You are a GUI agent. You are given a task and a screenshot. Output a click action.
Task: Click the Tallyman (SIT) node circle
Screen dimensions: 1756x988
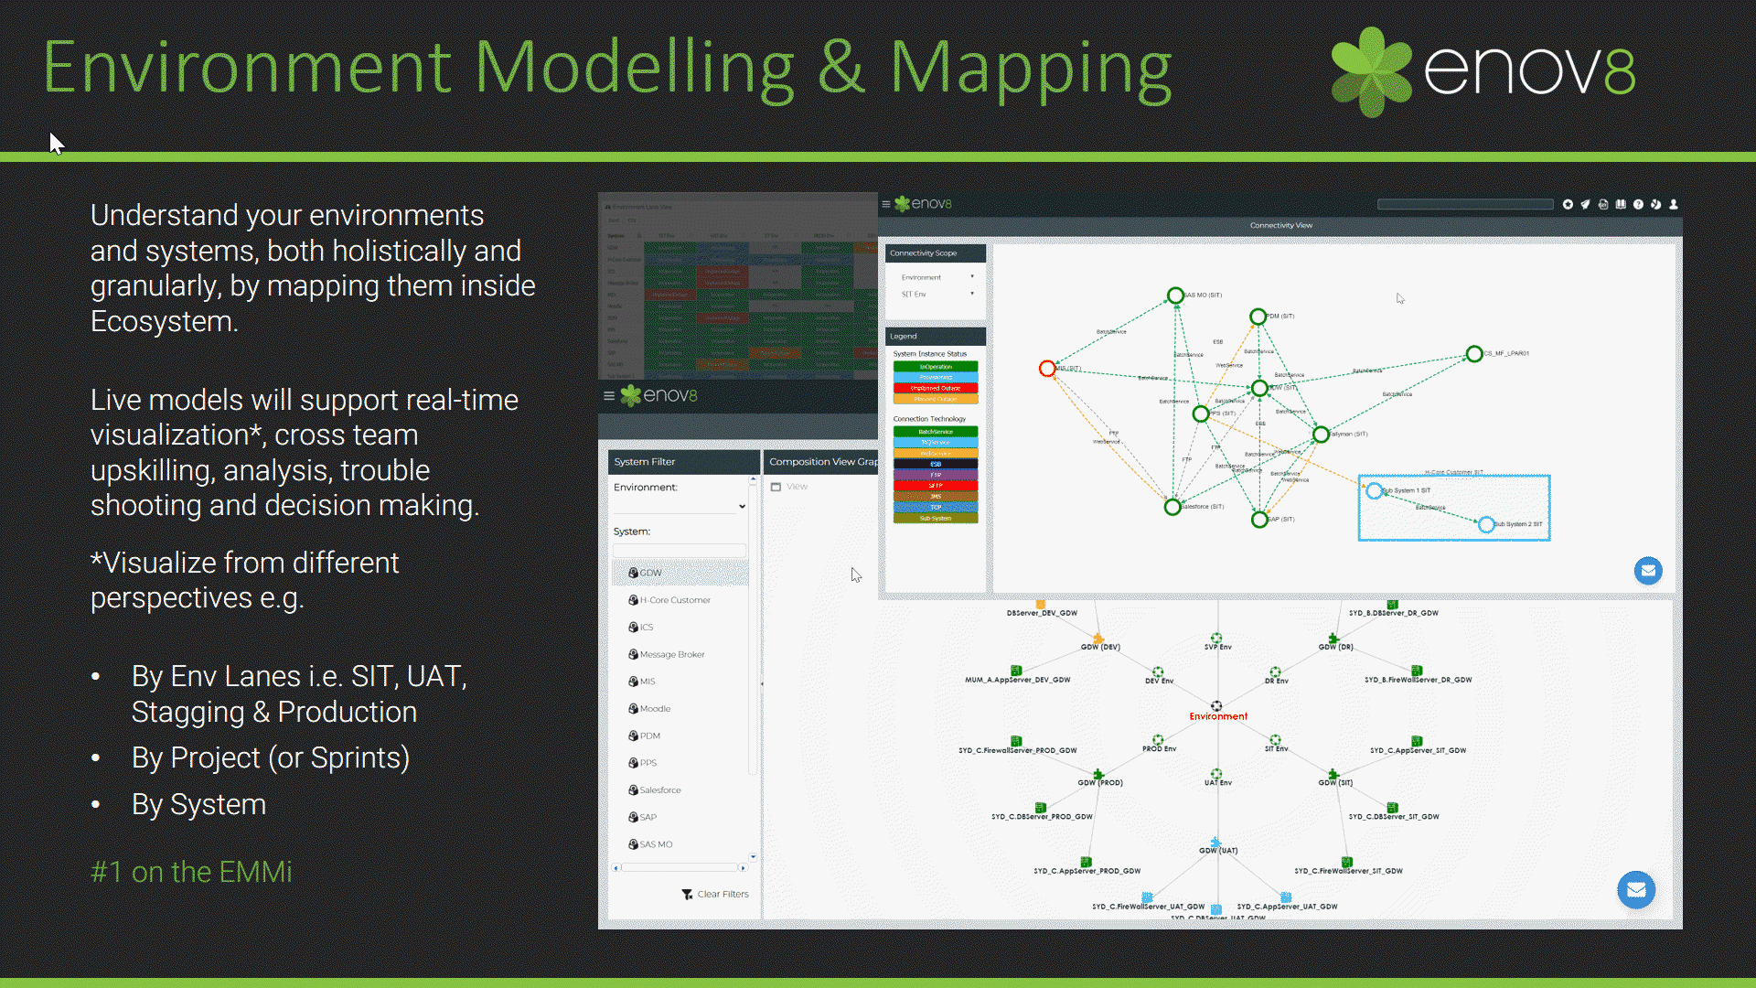pos(1321,435)
